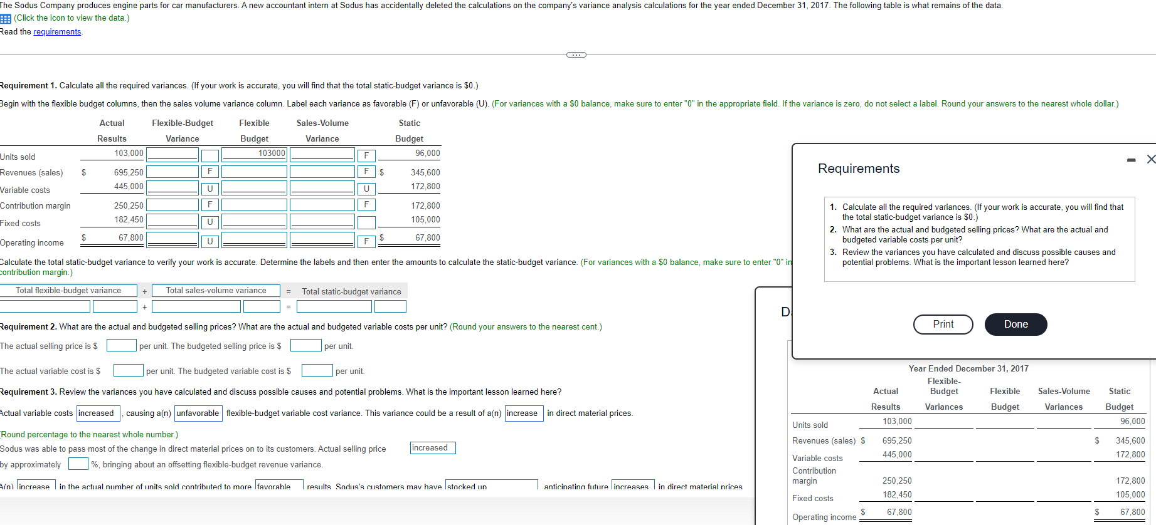Click 'Year Ended December 31, 2017' heading

(x=968, y=368)
